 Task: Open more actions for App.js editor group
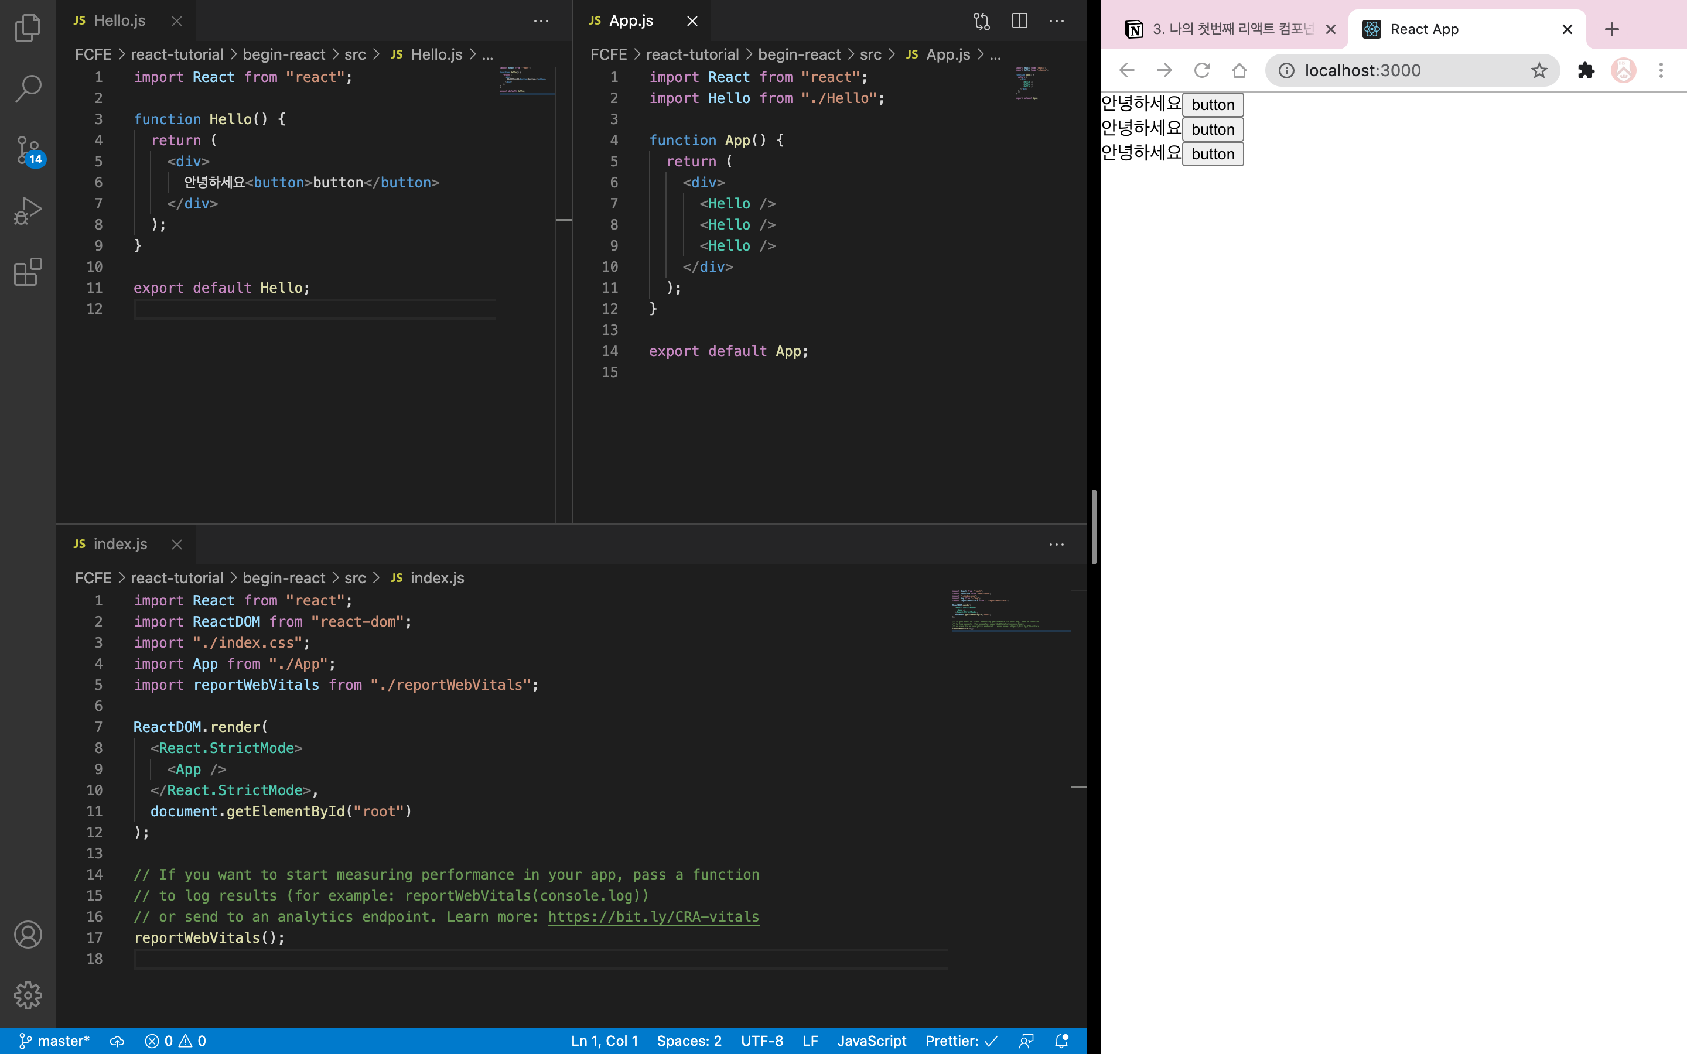tap(1057, 21)
